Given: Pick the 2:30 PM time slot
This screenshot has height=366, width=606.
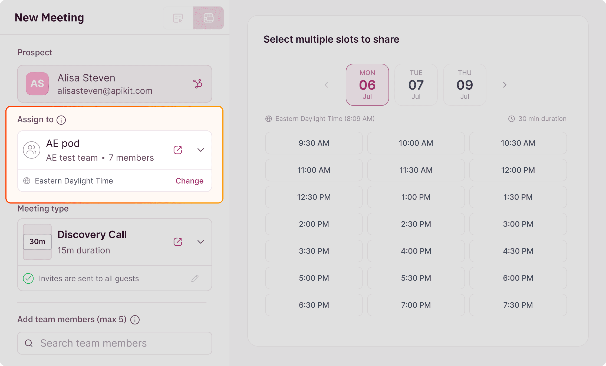Looking at the screenshot, I should coord(416,224).
